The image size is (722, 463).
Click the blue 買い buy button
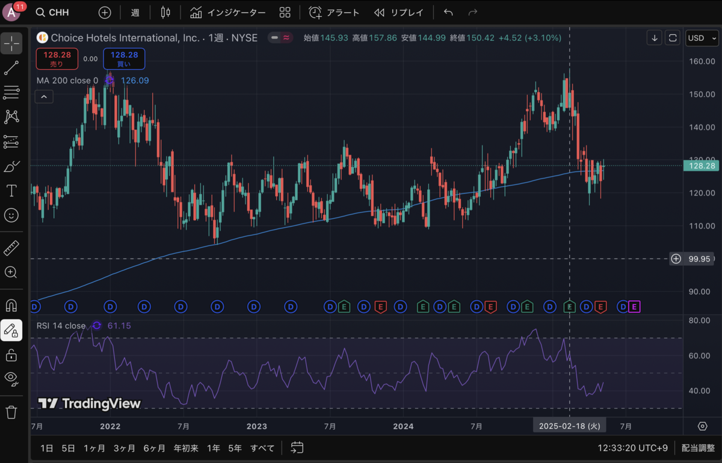pyautogui.click(x=124, y=59)
